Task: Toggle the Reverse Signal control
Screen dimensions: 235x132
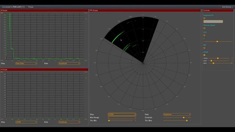Action: coord(204,28)
